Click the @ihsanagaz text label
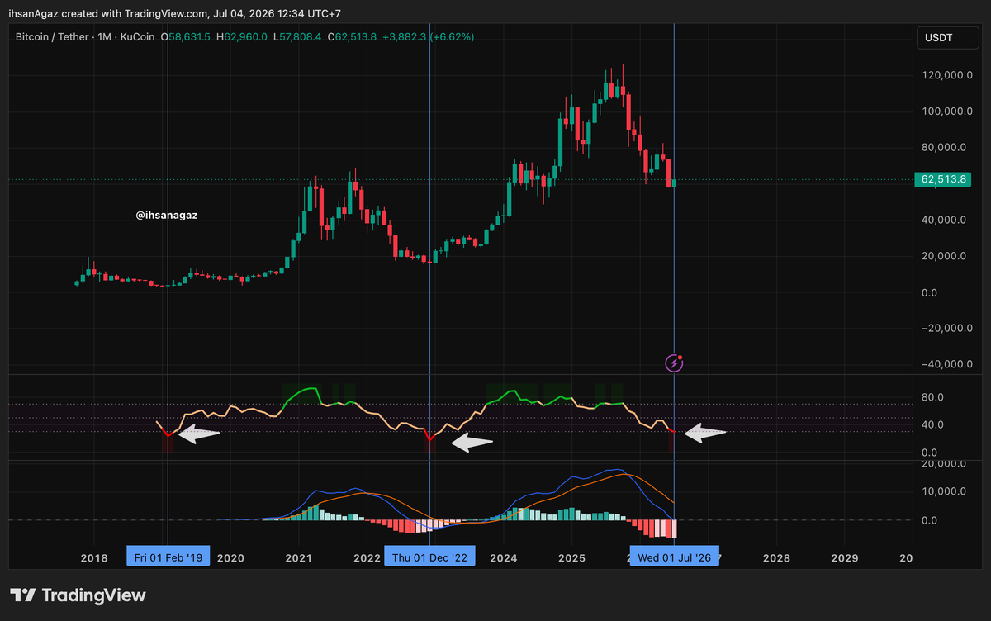The image size is (991, 621). [x=166, y=215]
